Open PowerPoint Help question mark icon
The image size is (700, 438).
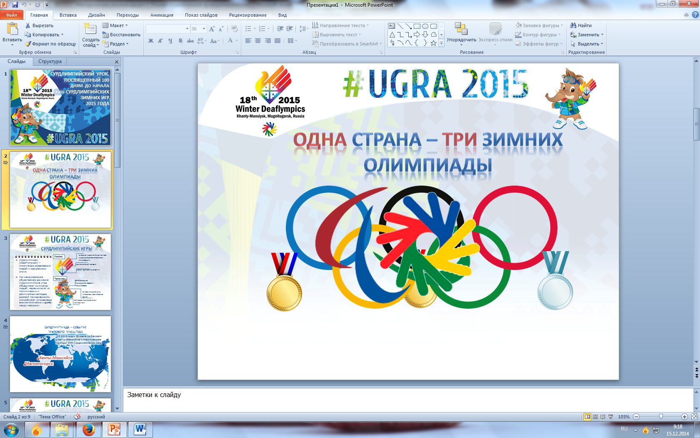[x=695, y=15]
